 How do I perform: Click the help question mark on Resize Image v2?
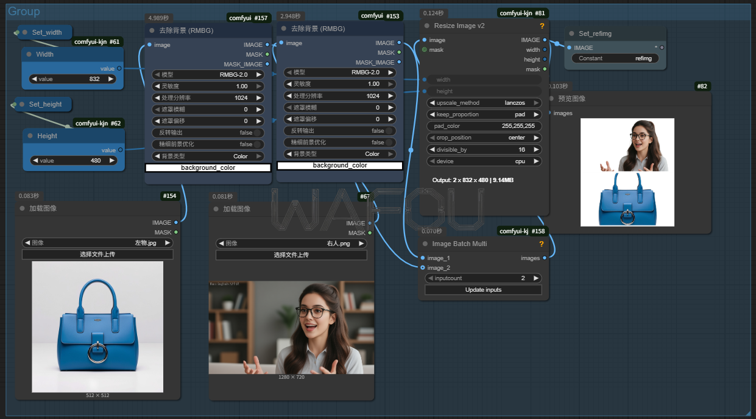click(x=542, y=26)
